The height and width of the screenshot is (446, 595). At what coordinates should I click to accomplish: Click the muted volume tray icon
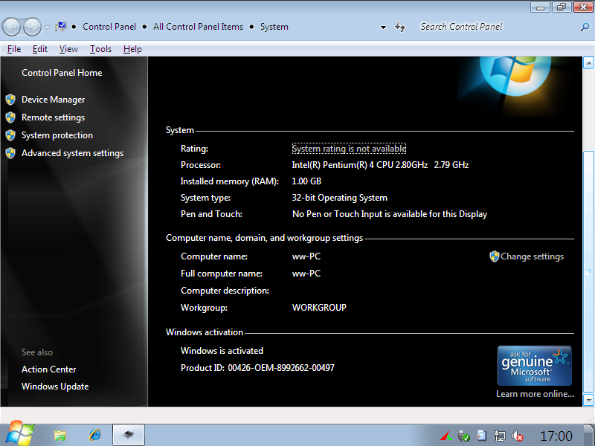517,436
